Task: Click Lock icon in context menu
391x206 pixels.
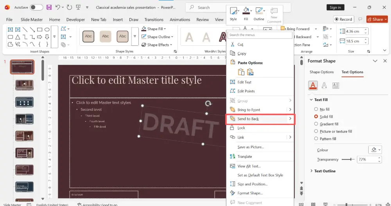Action: (232, 128)
